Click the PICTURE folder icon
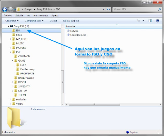This screenshot has width=164, height=136. pos(13,48)
